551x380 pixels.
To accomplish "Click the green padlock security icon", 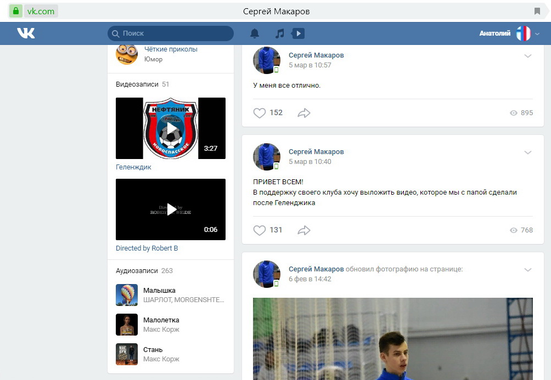I will pos(16,11).
